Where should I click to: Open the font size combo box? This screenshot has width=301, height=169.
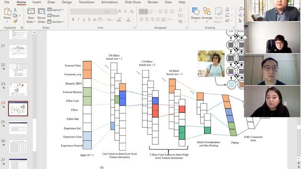[112, 12]
